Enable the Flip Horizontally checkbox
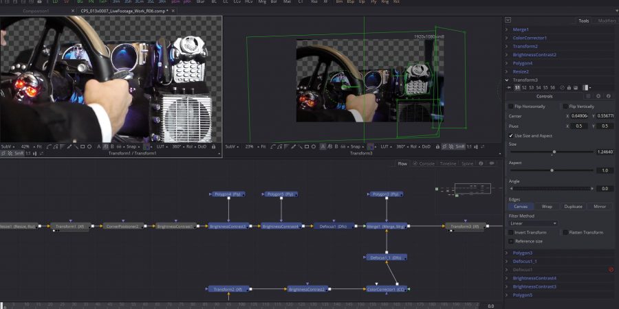The height and width of the screenshot is (309, 619). [510, 106]
